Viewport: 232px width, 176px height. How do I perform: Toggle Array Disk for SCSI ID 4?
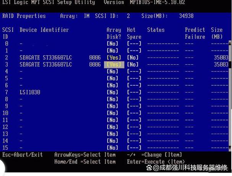(x=113, y=71)
